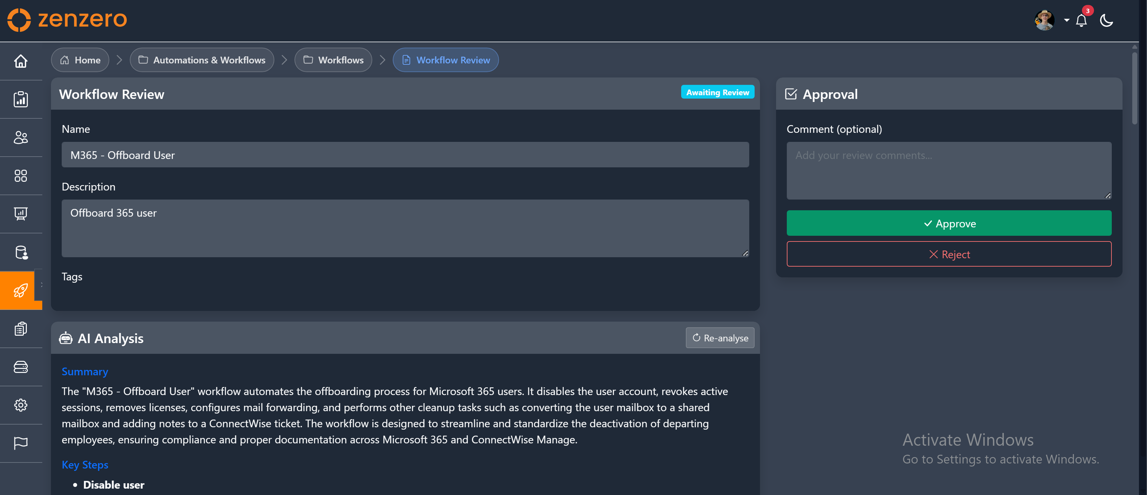This screenshot has height=495, width=1147.
Task: Select the rocket automations sidebar icon
Action: [21, 290]
